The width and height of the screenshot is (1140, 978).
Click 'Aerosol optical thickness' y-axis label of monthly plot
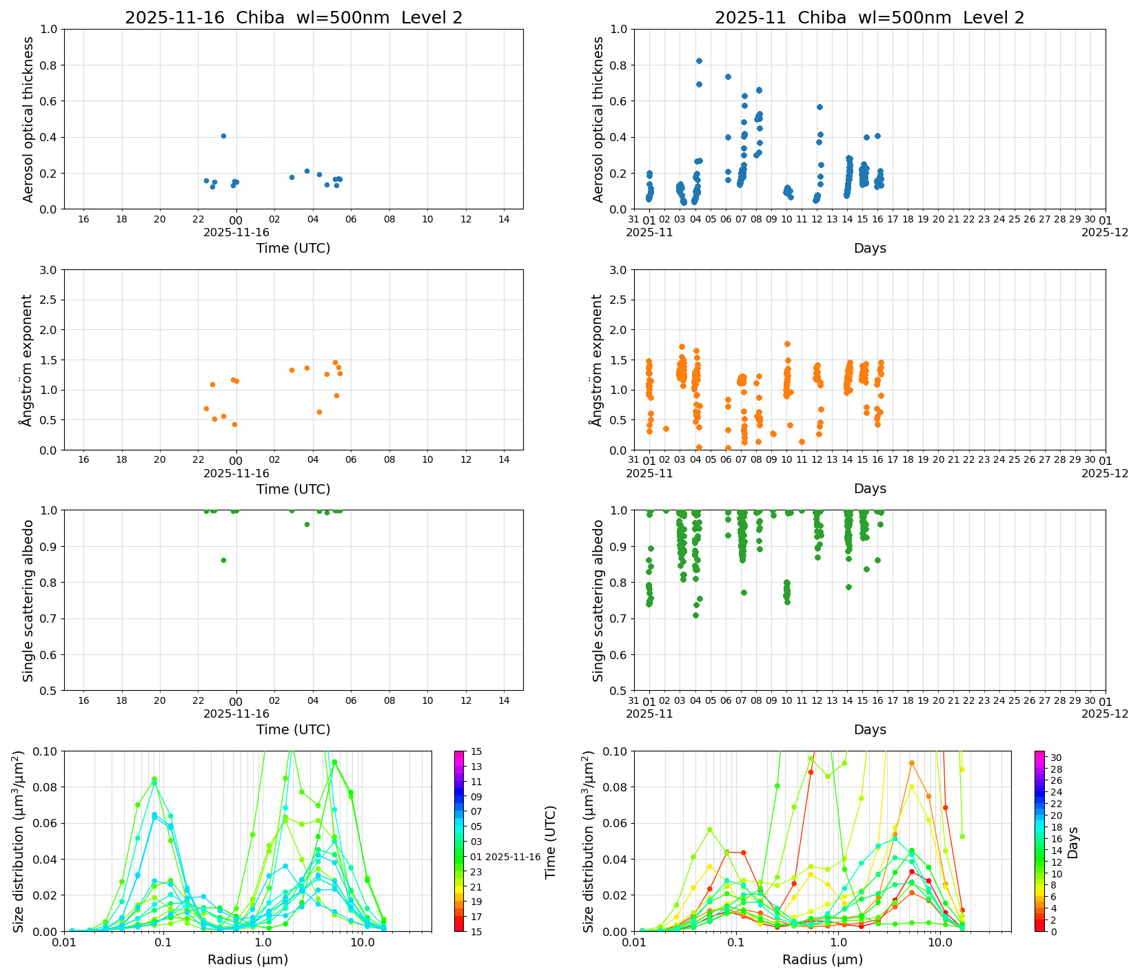tap(598, 119)
